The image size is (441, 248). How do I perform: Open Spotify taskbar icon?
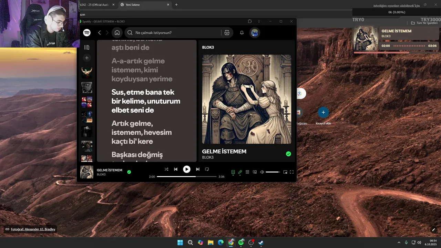241,242
